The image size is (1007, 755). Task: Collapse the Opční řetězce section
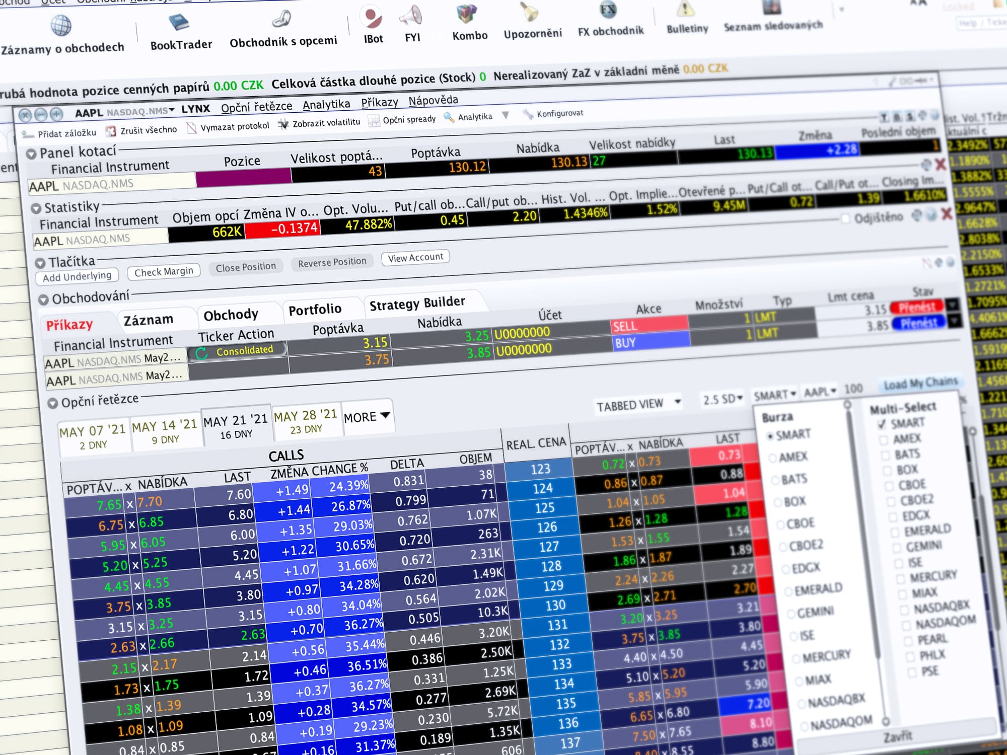pos(52,404)
